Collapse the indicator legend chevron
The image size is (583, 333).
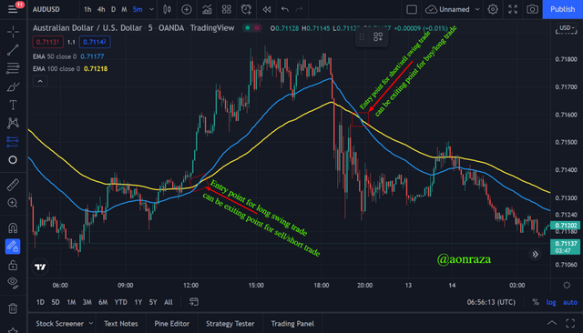[40, 81]
